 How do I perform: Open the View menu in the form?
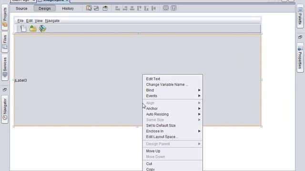coord(39,21)
